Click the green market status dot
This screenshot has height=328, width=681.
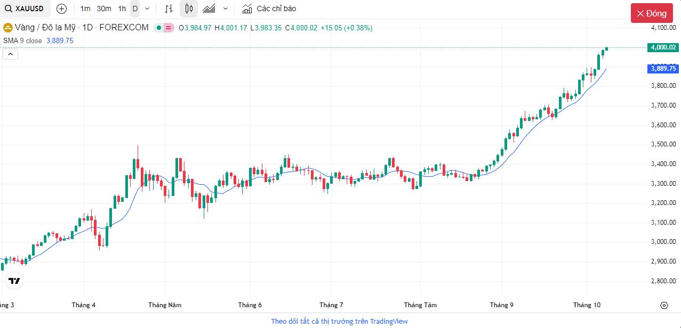[158, 28]
